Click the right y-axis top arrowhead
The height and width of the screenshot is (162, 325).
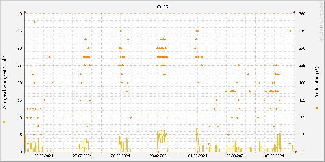[294, 12]
